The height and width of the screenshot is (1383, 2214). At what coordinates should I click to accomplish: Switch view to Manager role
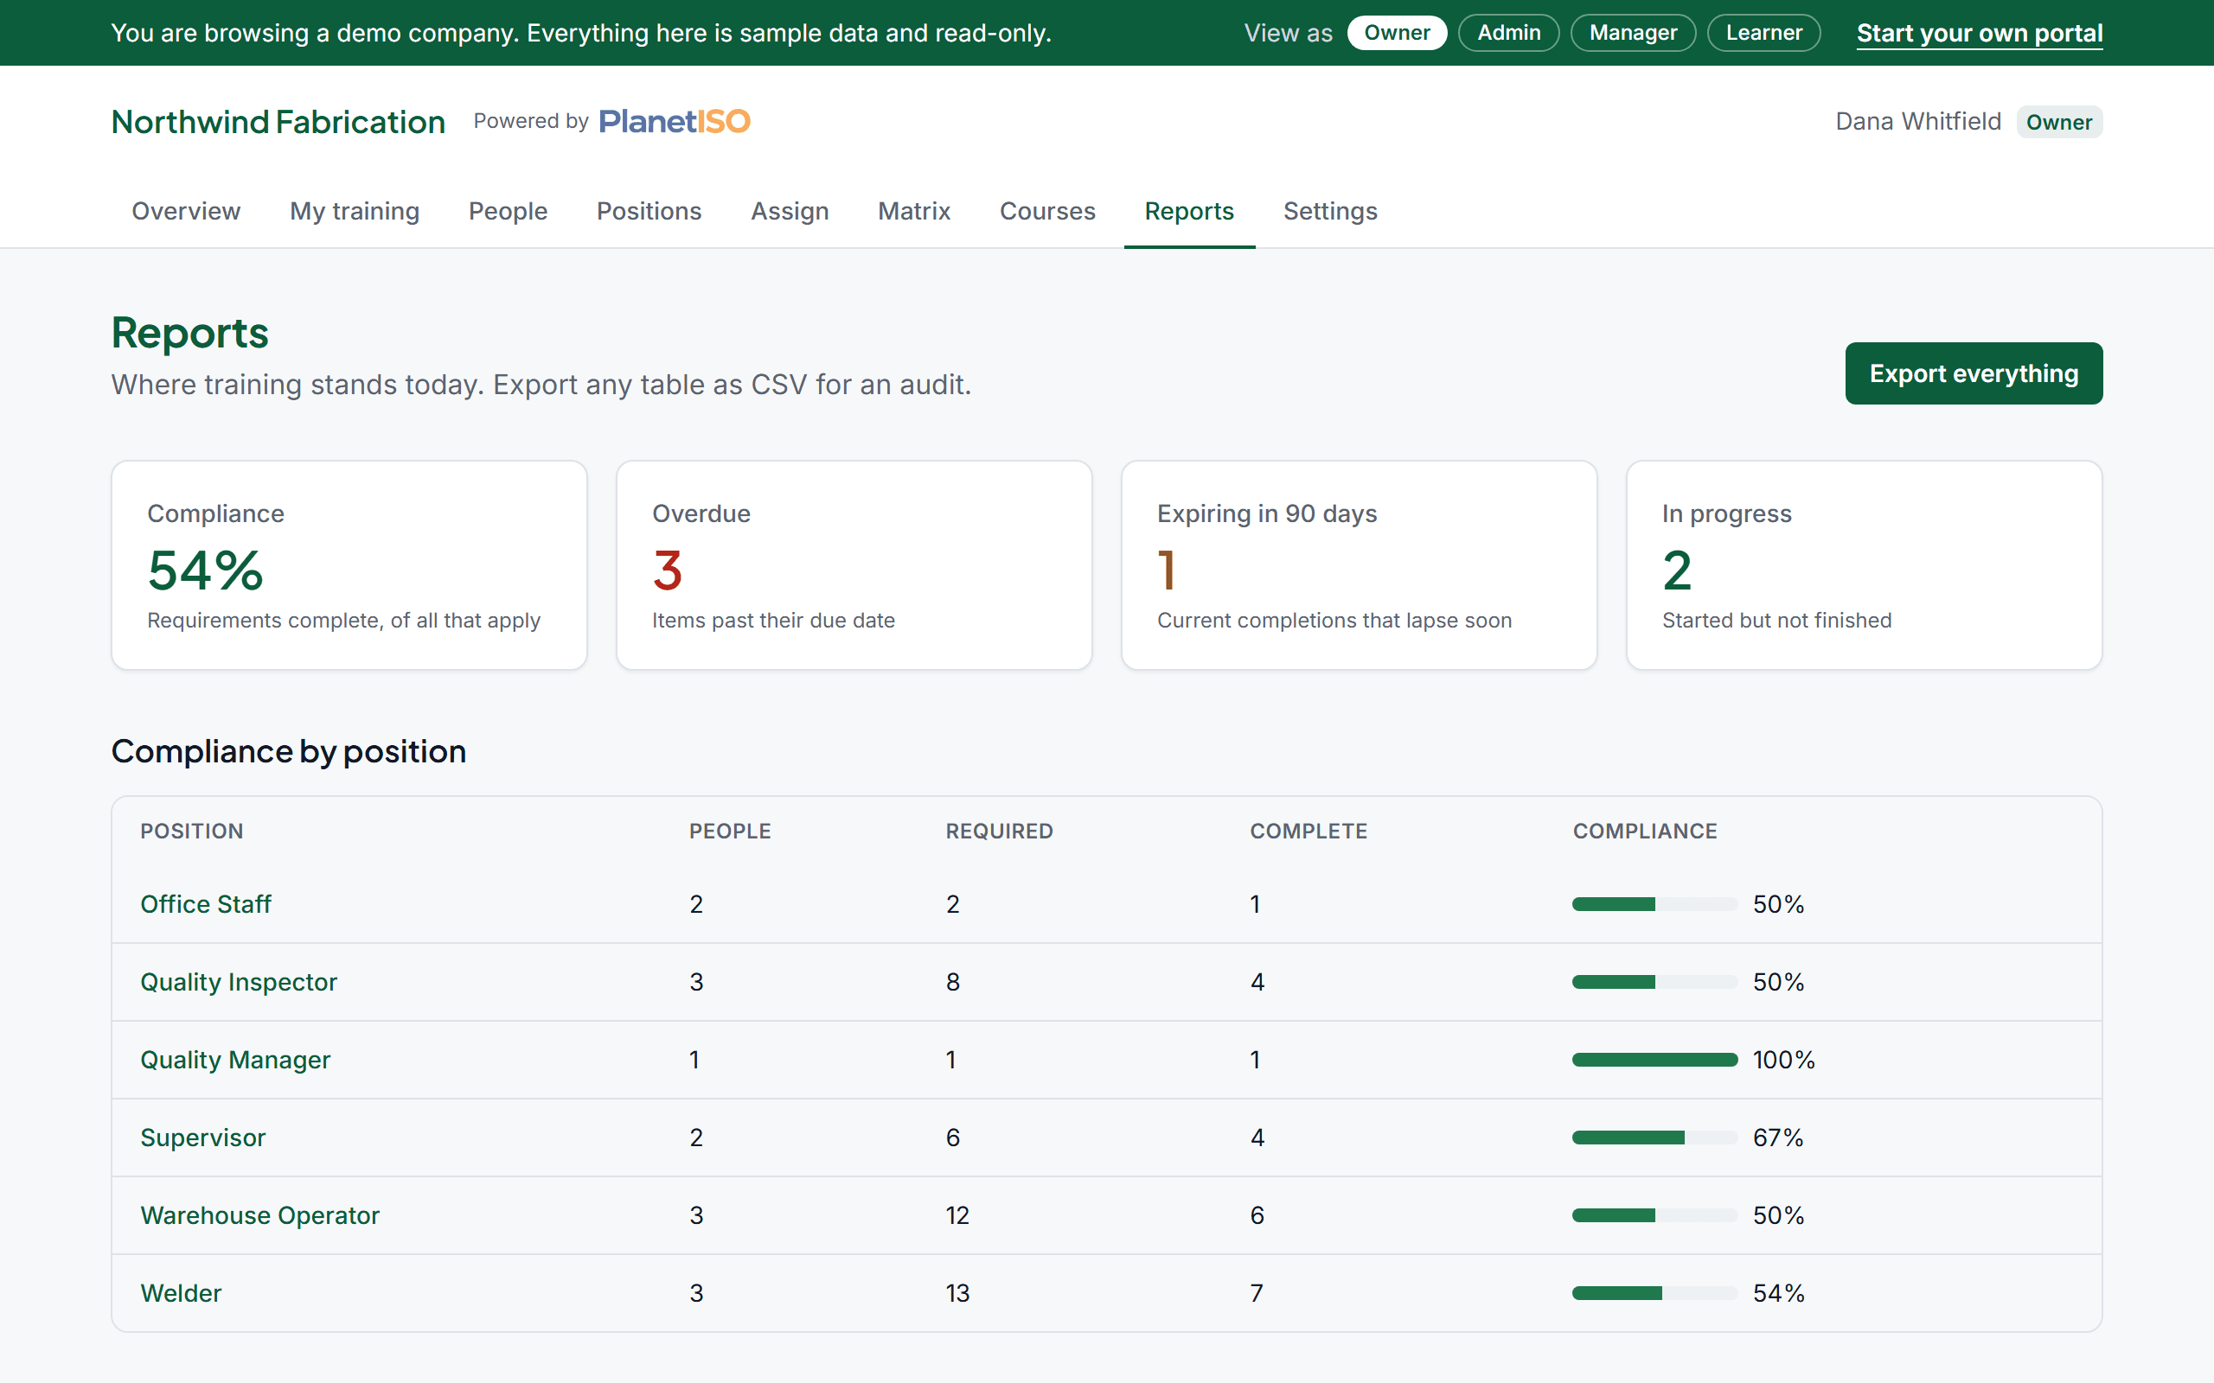coord(1633,33)
